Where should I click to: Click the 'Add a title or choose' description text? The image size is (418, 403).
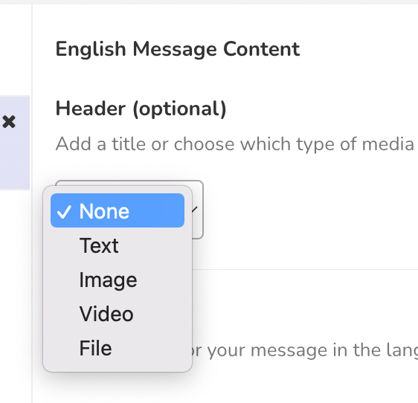pyautogui.click(x=234, y=144)
